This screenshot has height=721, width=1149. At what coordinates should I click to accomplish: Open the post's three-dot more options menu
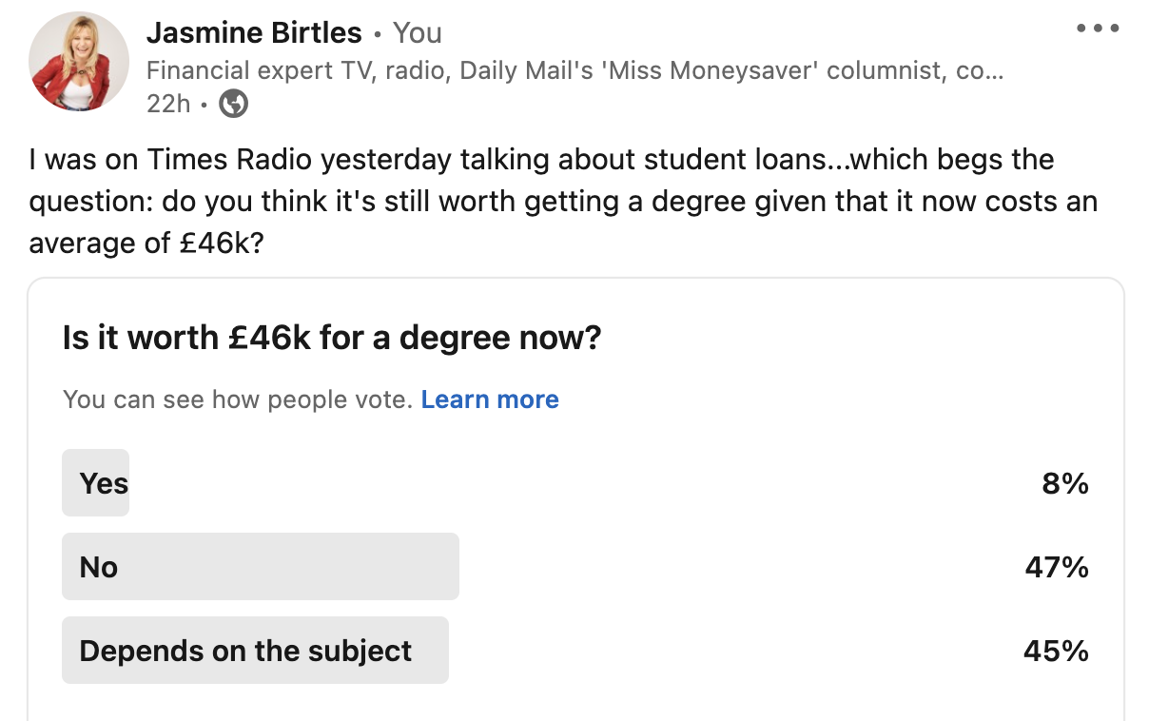[1098, 29]
